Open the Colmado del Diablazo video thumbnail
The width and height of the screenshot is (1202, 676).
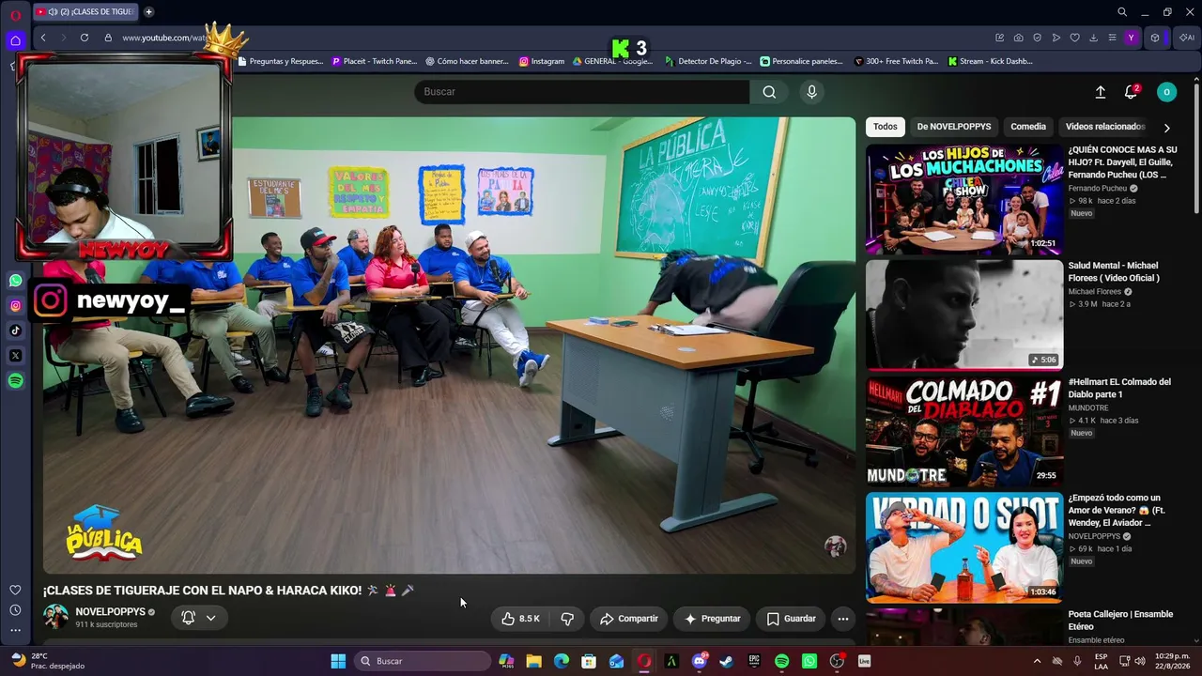click(x=964, y=432)
